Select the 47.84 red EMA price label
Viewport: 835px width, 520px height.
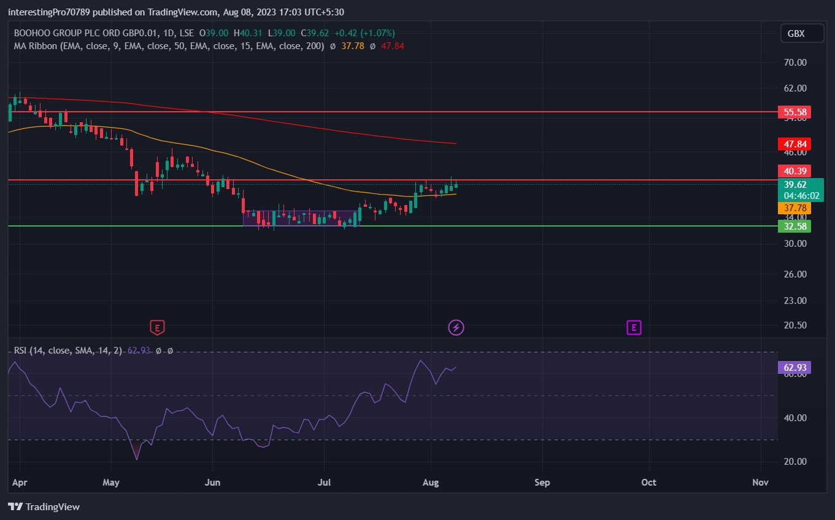coord(795,144)
